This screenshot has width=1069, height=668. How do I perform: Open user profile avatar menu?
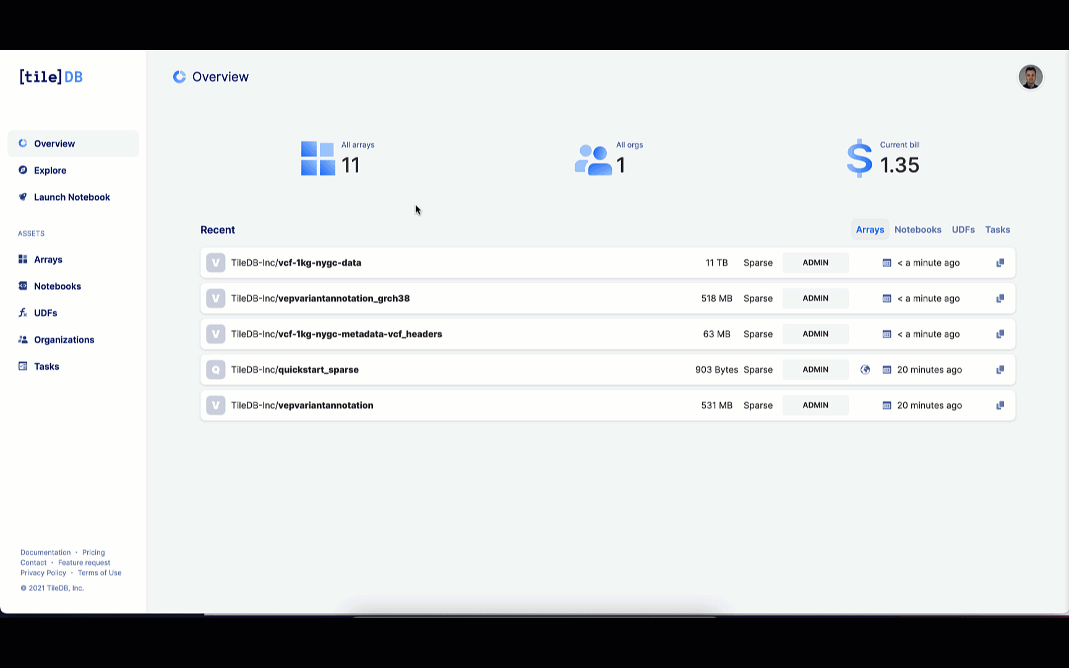click(1030, 77)
